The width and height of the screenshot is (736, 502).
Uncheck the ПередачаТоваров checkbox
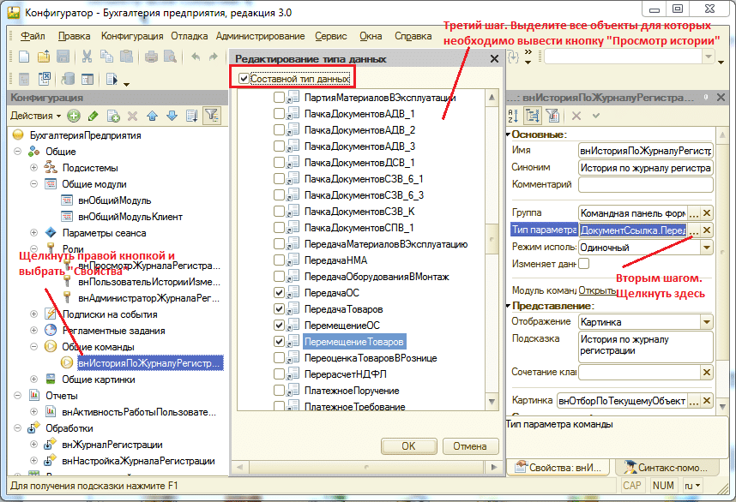point(280,309)
